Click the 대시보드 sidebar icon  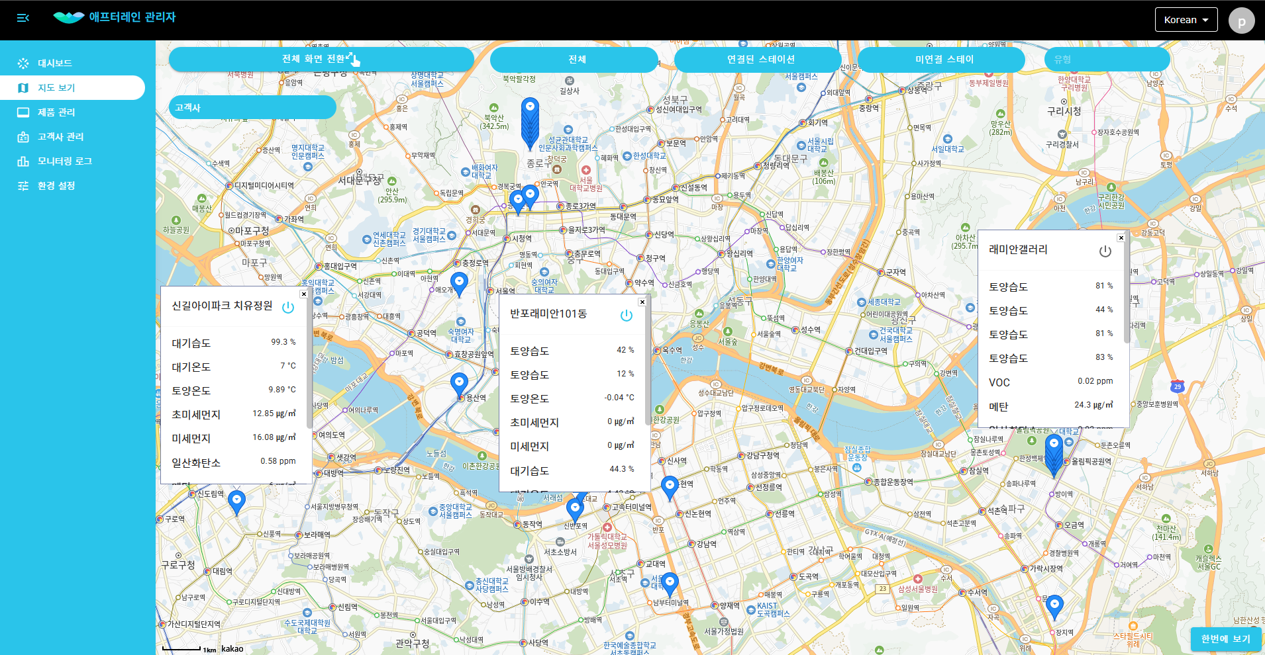pos(23,64)
